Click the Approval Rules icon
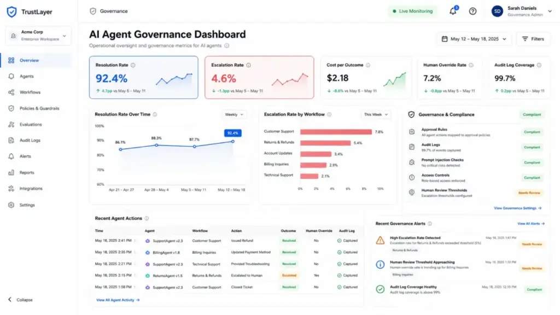Viewport: 560px width, 315px height. coord(412,132)
